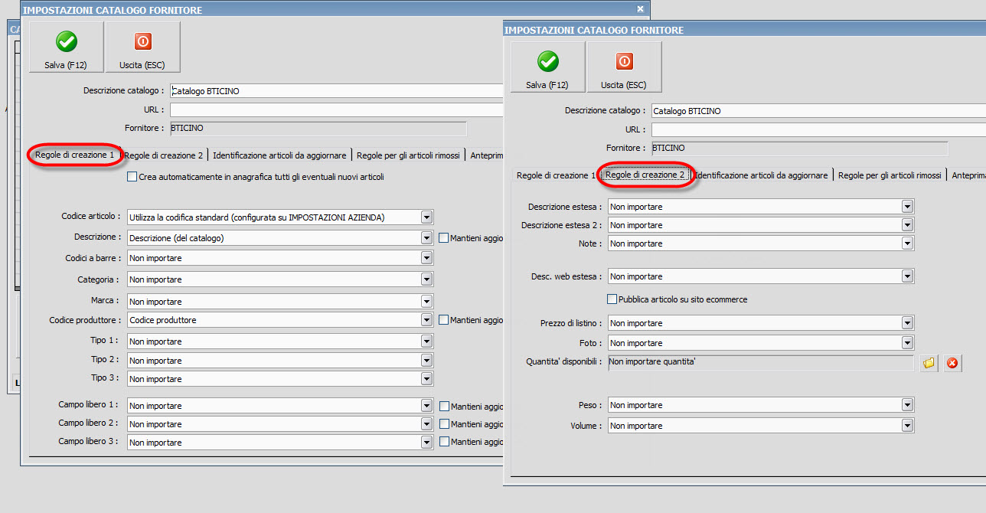Expand the Note dropdown
The height and width of the screenshot is (513, 986).
tap(907, 243)
